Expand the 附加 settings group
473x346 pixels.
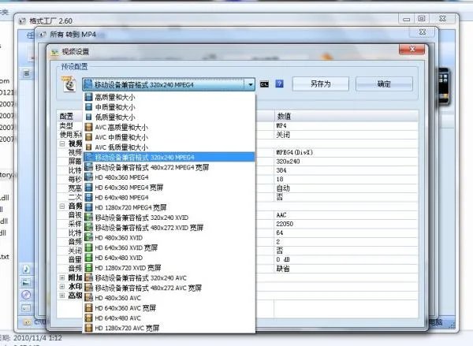62,277
